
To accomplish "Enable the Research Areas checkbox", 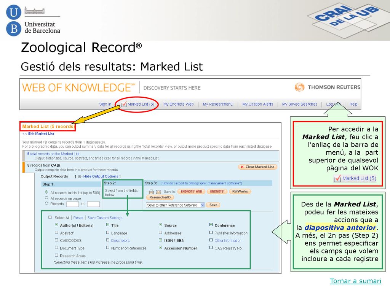I will click(x=56, y=255).
